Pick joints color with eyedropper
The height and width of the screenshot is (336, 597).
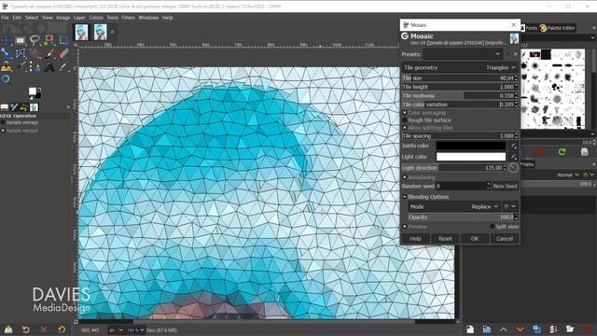point(513,146)
